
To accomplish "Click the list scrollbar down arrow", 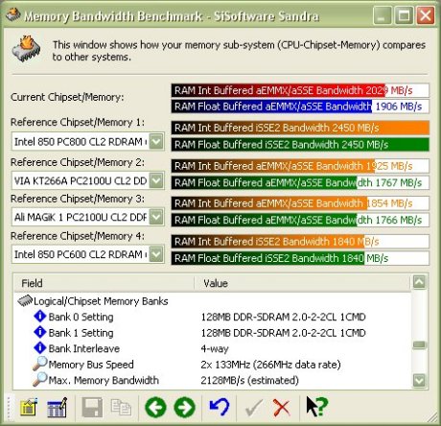I will (x=419, y=380).
